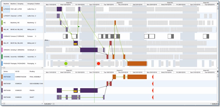Select the yellow-marked purple bar on MILL #1 row
The image size is (220, 107).
[x=76, y=43]
